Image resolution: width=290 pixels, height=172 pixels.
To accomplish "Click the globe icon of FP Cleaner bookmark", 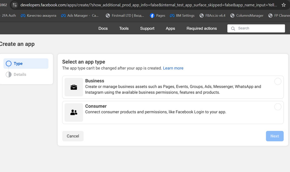I will tap(270, 16).
